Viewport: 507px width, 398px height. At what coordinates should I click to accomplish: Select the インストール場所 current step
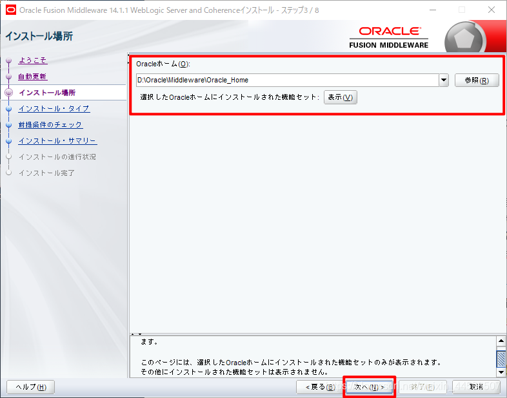(x=47, y=93)
